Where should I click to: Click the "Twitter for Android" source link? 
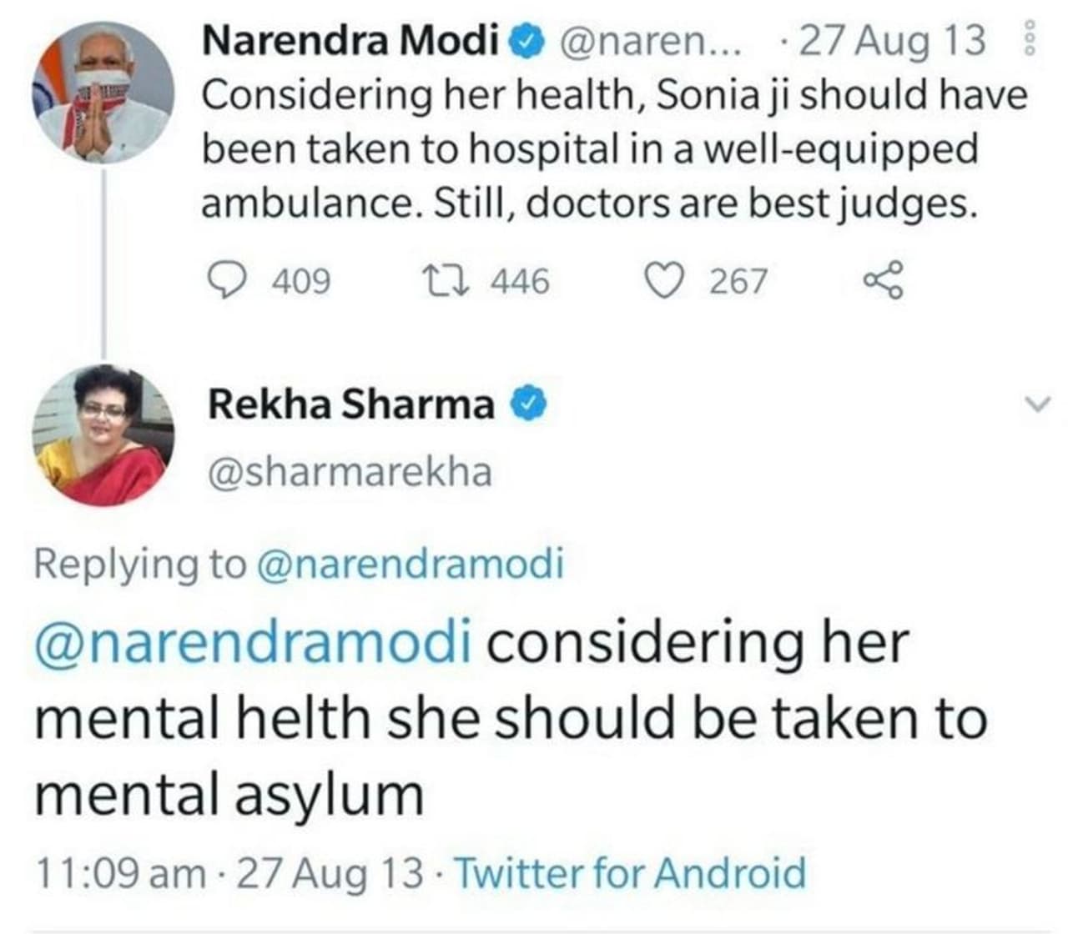point(630,873)
